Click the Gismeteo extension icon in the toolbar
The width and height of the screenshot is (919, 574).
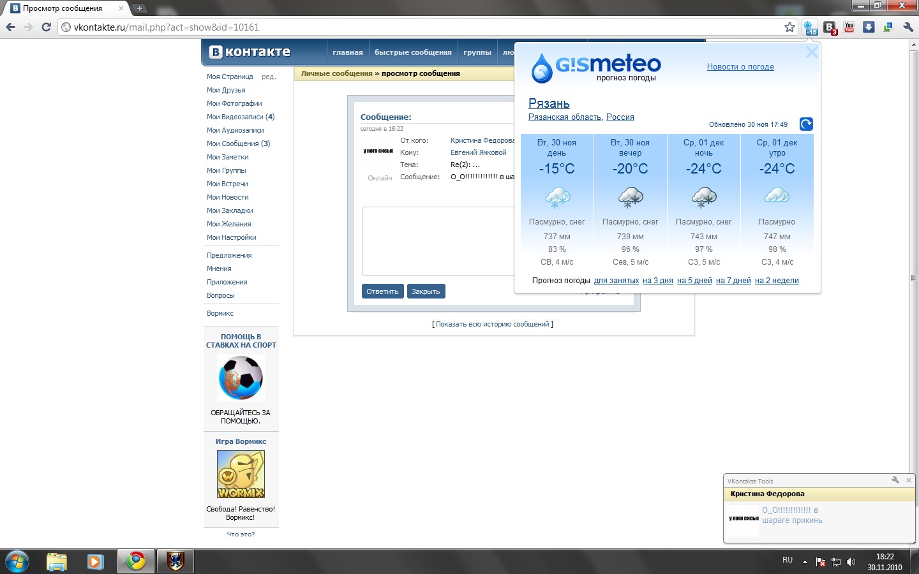pos(810,27)
